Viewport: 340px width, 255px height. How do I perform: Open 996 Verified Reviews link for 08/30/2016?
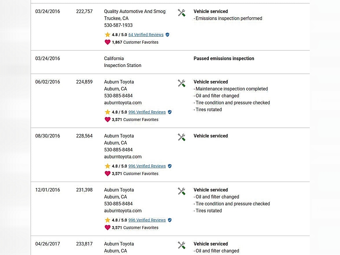coord(147,166)
